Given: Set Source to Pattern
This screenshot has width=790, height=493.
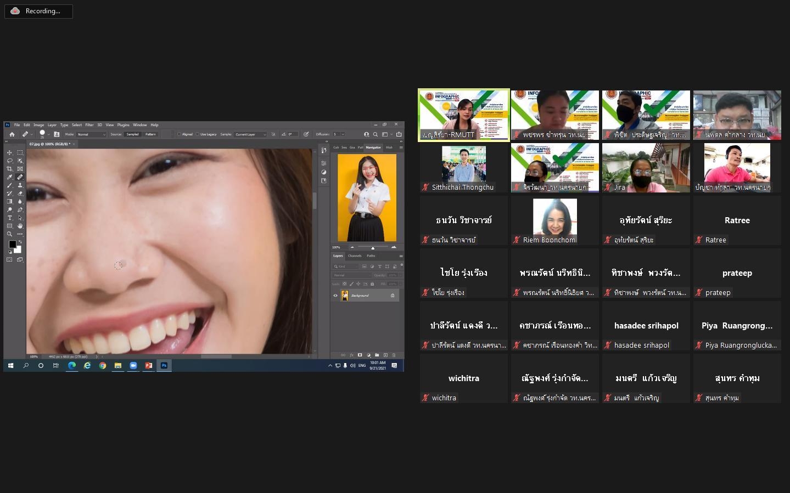Looking at the screenshot, I should 150,134.
